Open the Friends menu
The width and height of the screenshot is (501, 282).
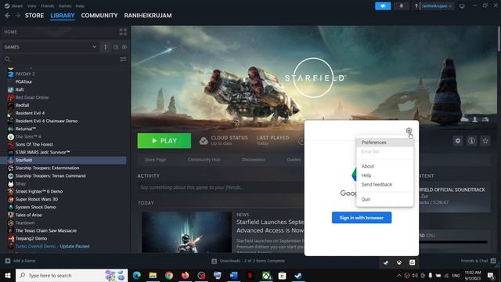[x=47, y=5]
